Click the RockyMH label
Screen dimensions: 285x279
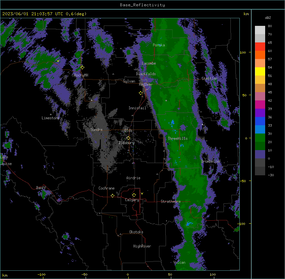tap(81, 75)
